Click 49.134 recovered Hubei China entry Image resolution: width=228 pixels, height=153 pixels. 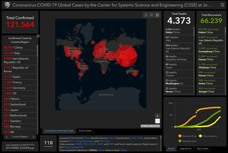[211, 31]
